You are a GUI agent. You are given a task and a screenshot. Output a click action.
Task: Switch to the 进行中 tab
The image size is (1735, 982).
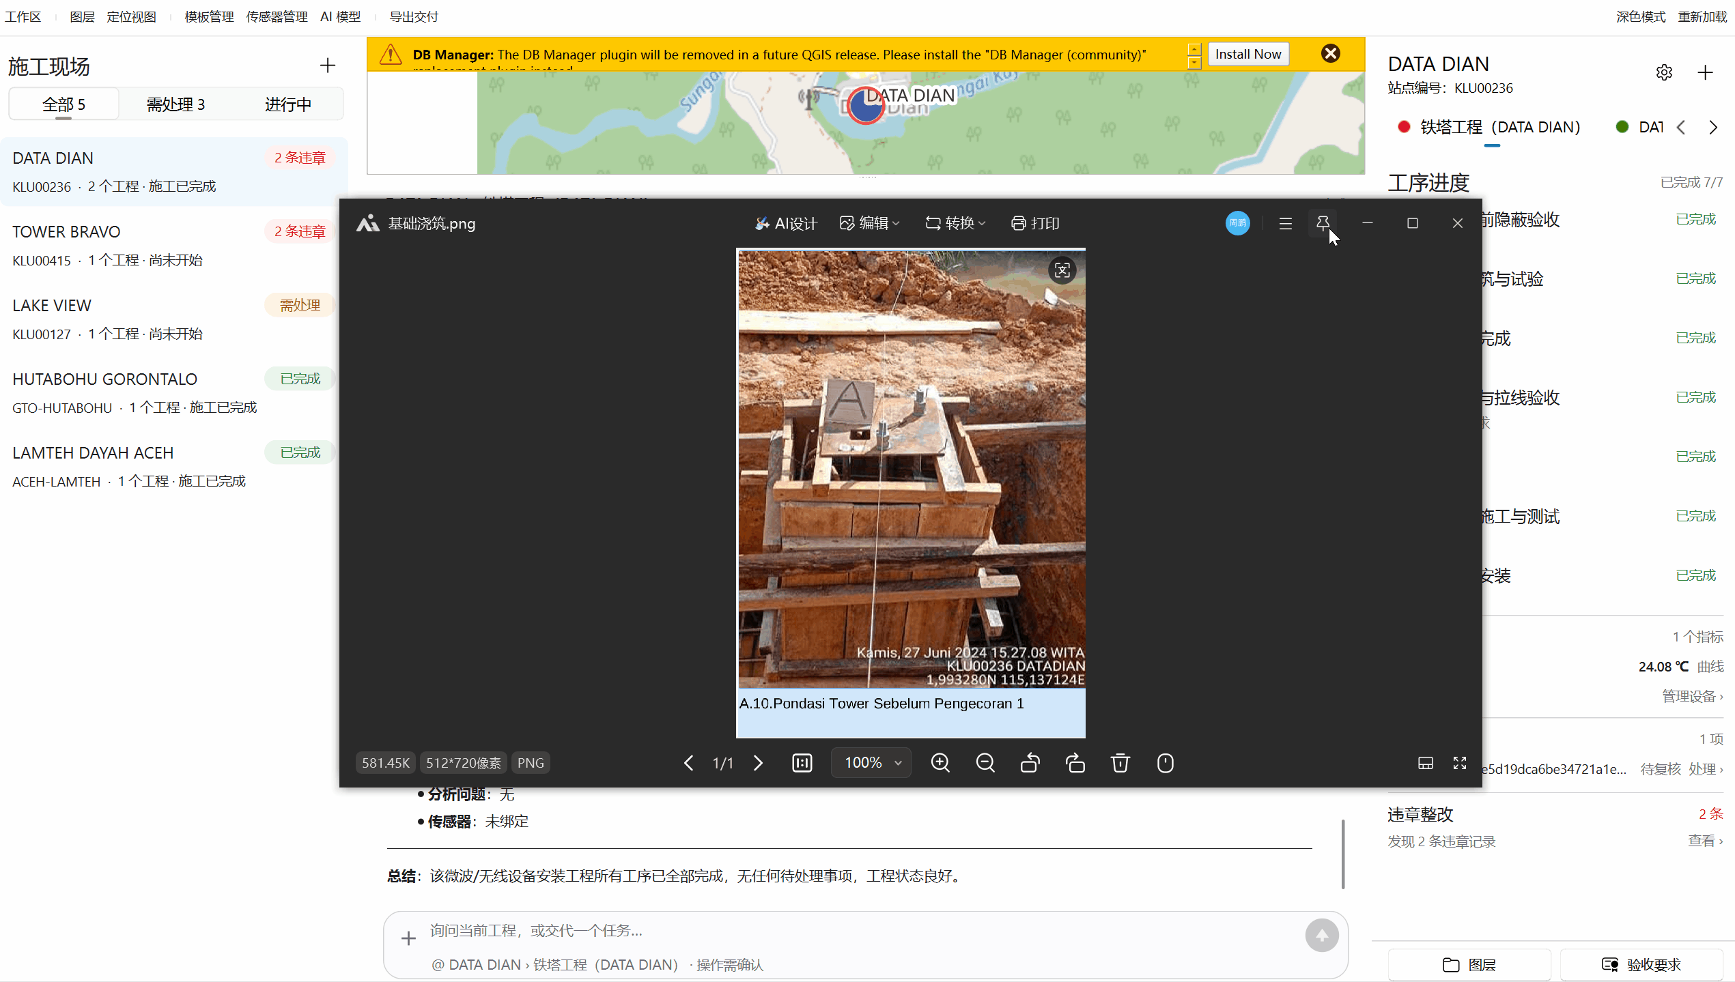click(288, 104)
